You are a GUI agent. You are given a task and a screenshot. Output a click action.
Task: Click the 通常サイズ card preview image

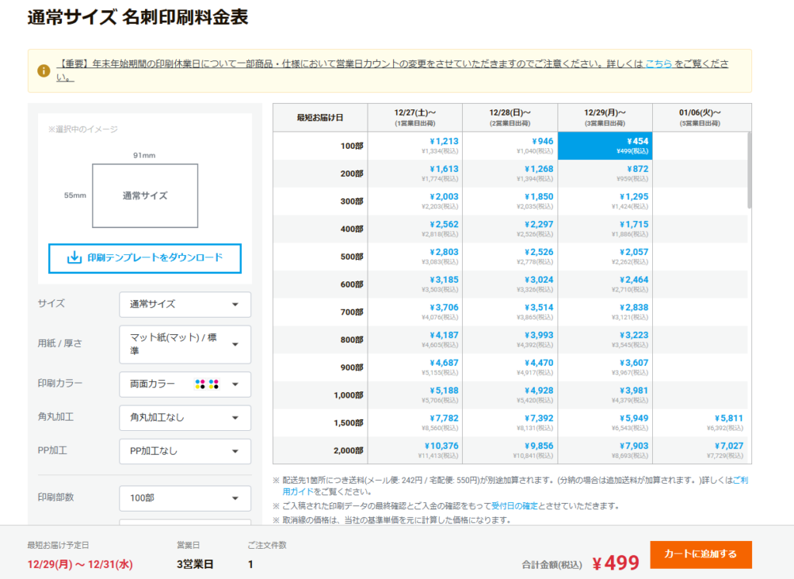coord(145,195)
